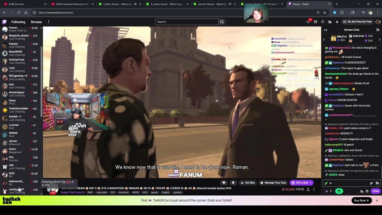
Task: Click Manage Your Sub
Action: tap(273, 183)
